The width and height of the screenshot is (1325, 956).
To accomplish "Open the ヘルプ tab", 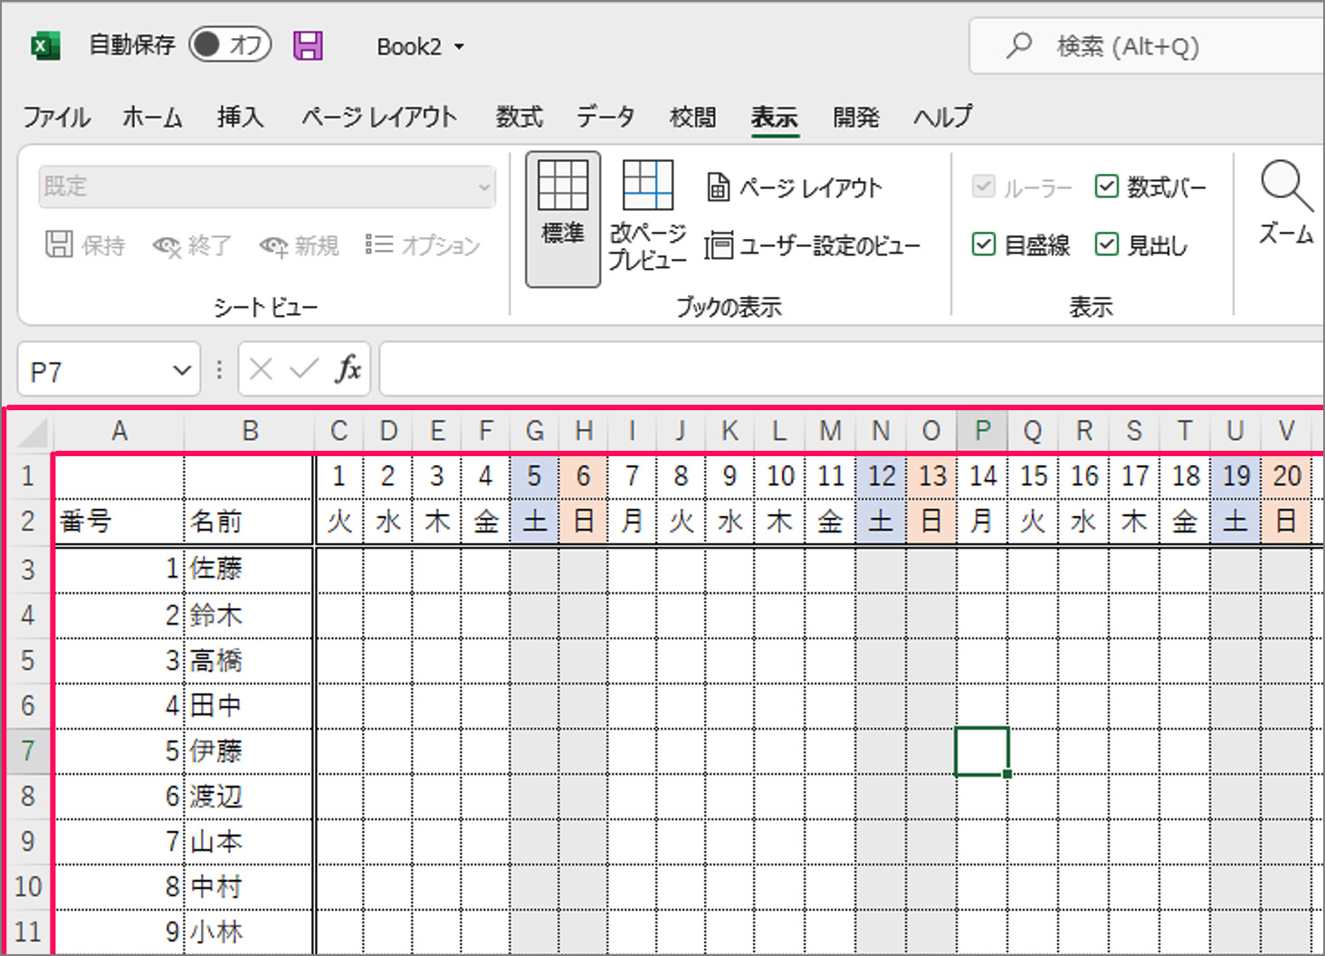I will pyautogui.click(x=942, y=117).
